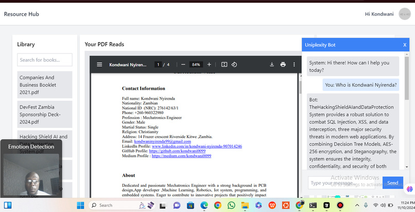Click the Phone: +260-960322980 line

pyautogui.click(x=143, y=113)
